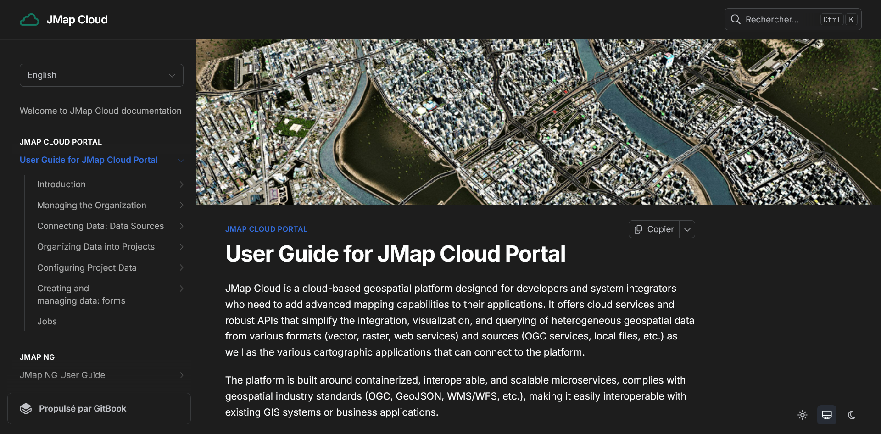Click the Propulsé par GitBook link
Image resolution: width=881 pixels, height=434 pixels.
(83, 408)
